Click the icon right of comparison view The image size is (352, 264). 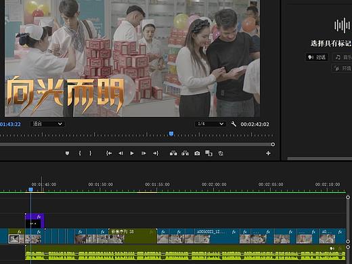pos(221,154)
